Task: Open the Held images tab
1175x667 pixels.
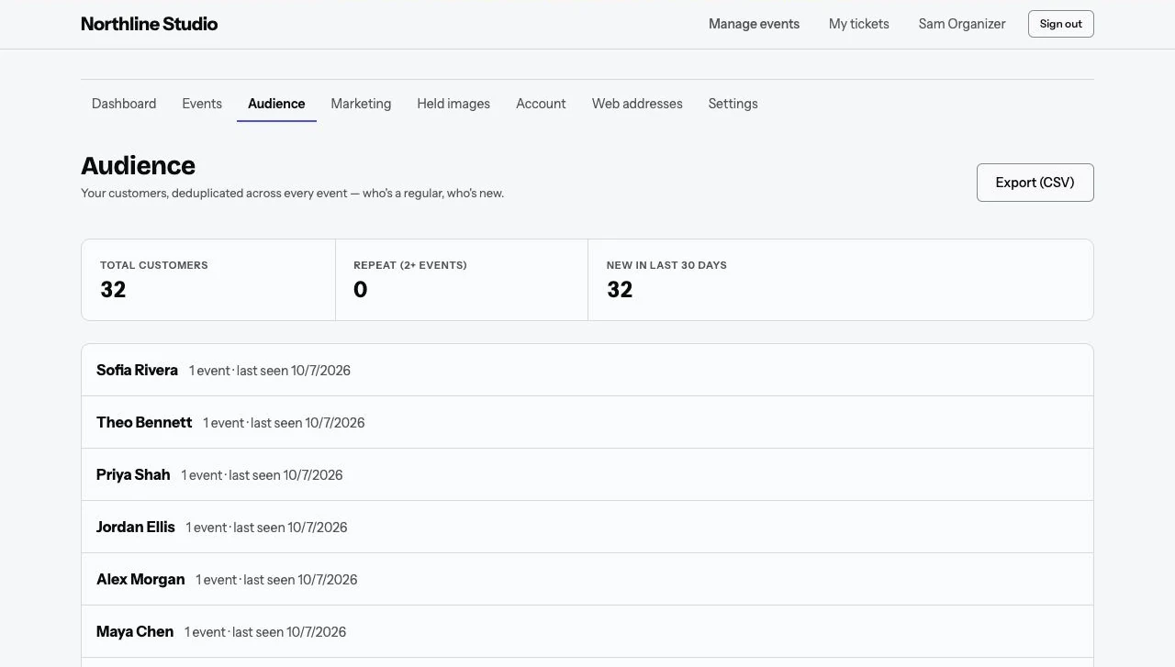Action: (x=453, y=104)
